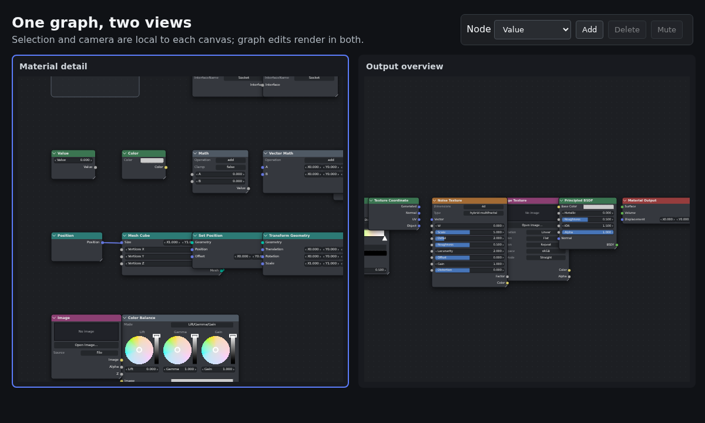Open Noise Texture's hybrid-multifractal Type dropdown
Image resolution: width=705 pixels, height=423 pixels.
click(x=484, y=213)
